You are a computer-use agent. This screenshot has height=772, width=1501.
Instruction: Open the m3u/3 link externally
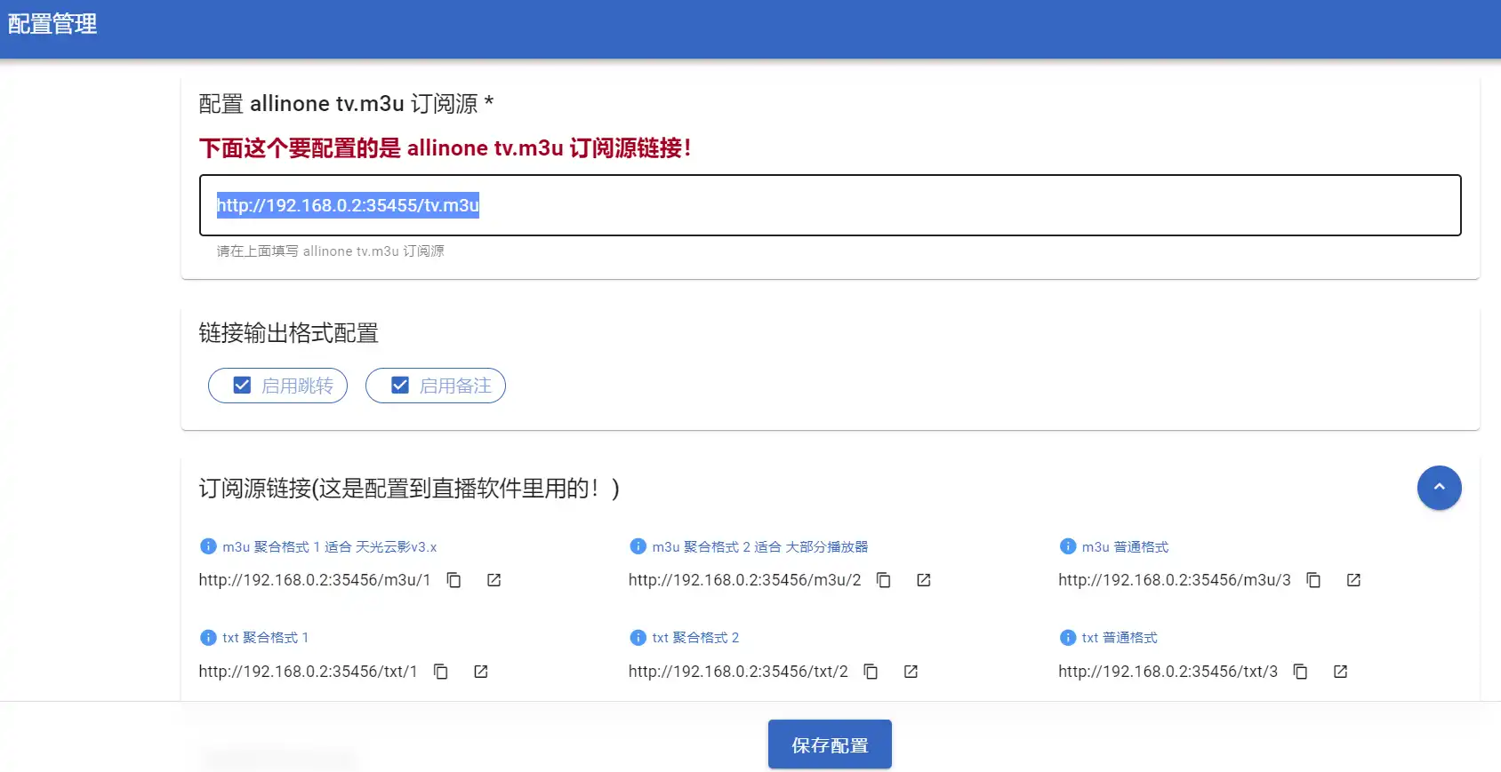[x=1353, y=580]
